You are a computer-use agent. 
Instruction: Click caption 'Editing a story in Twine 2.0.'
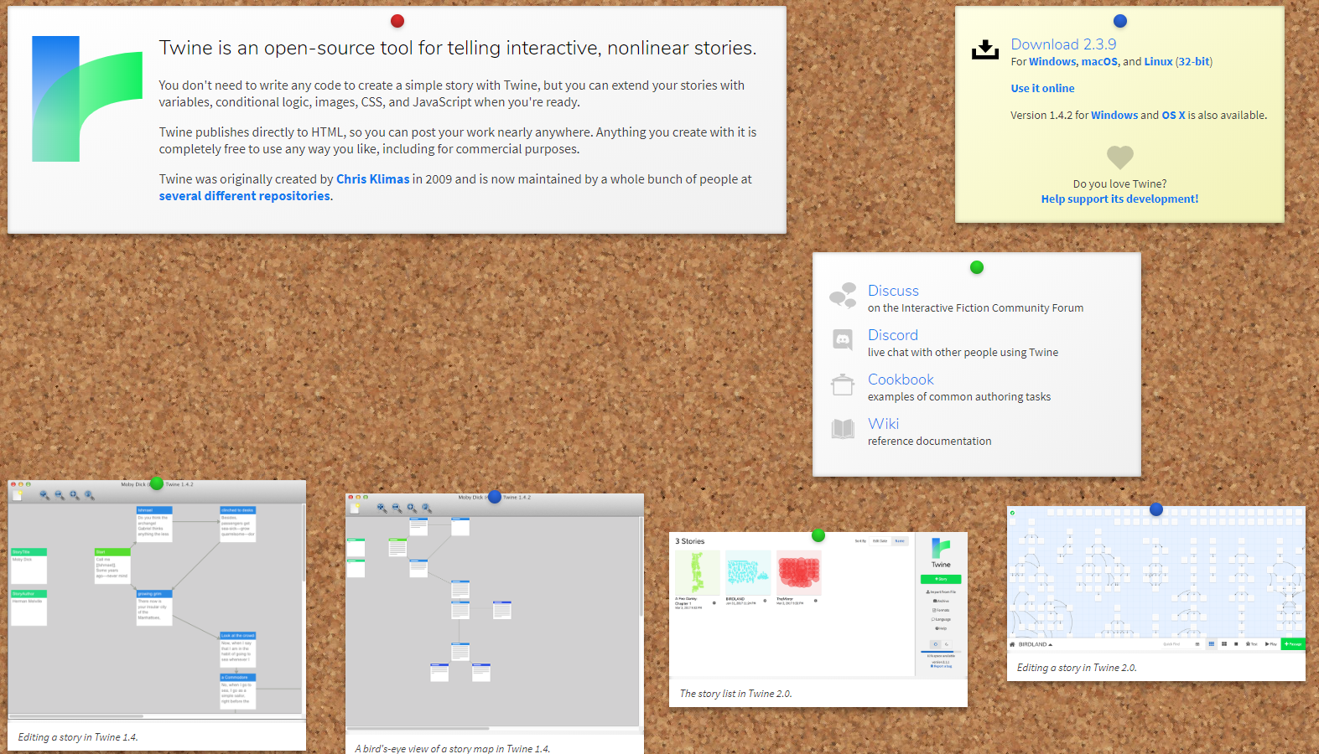coord(1077,668)
